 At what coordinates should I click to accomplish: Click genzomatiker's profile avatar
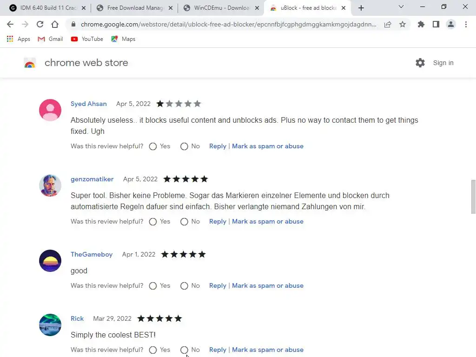(x=50, y=185)
